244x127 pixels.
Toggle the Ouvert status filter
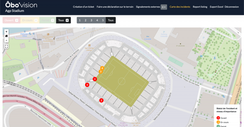tap(11, 20)
